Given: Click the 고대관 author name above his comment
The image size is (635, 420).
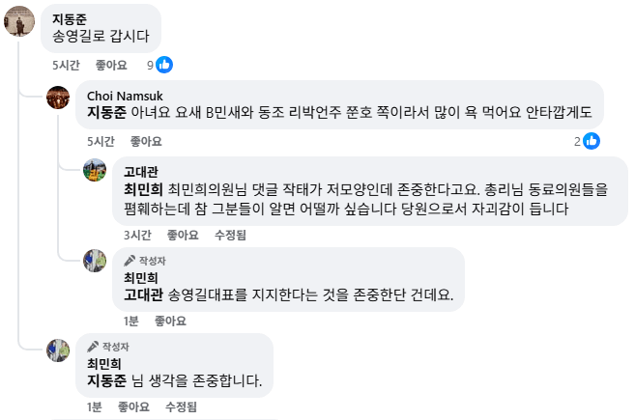Looking at the screenshot, I should 142,171.
